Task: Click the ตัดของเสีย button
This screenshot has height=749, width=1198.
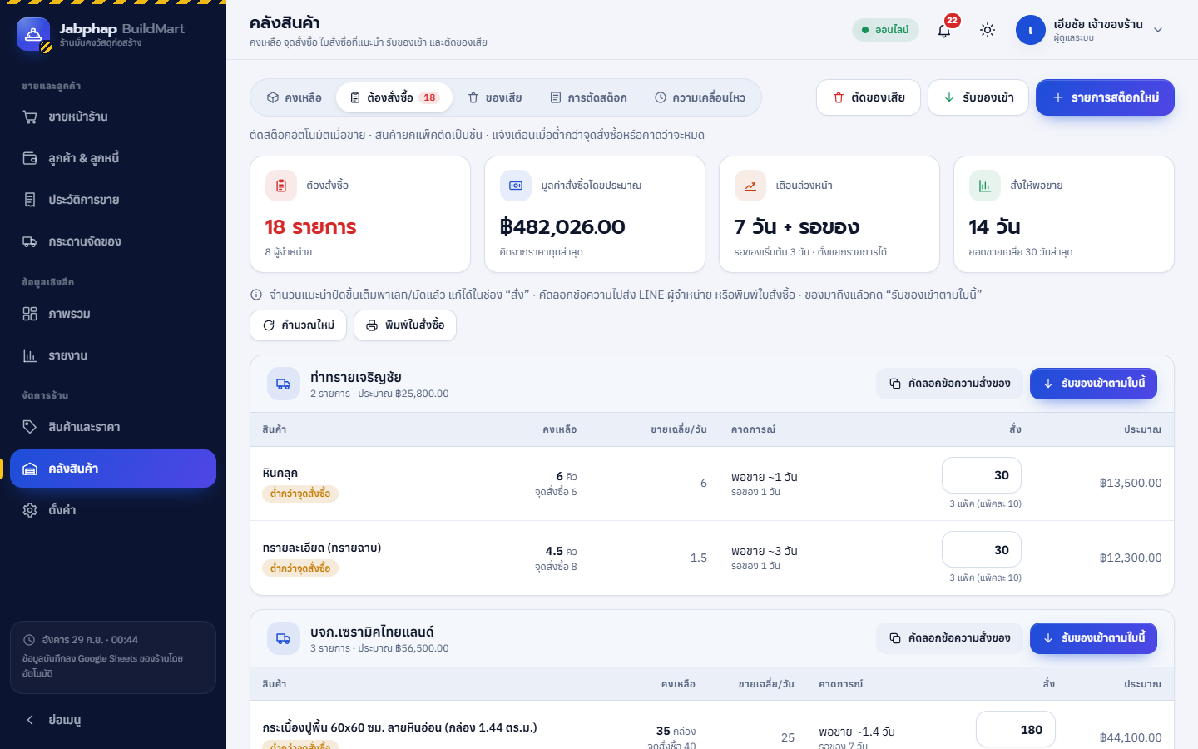Action: [869, 97]
